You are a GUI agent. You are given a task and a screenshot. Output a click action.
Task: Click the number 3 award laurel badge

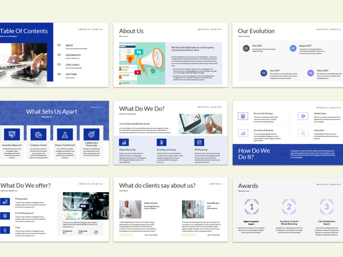tap(327, 207)
